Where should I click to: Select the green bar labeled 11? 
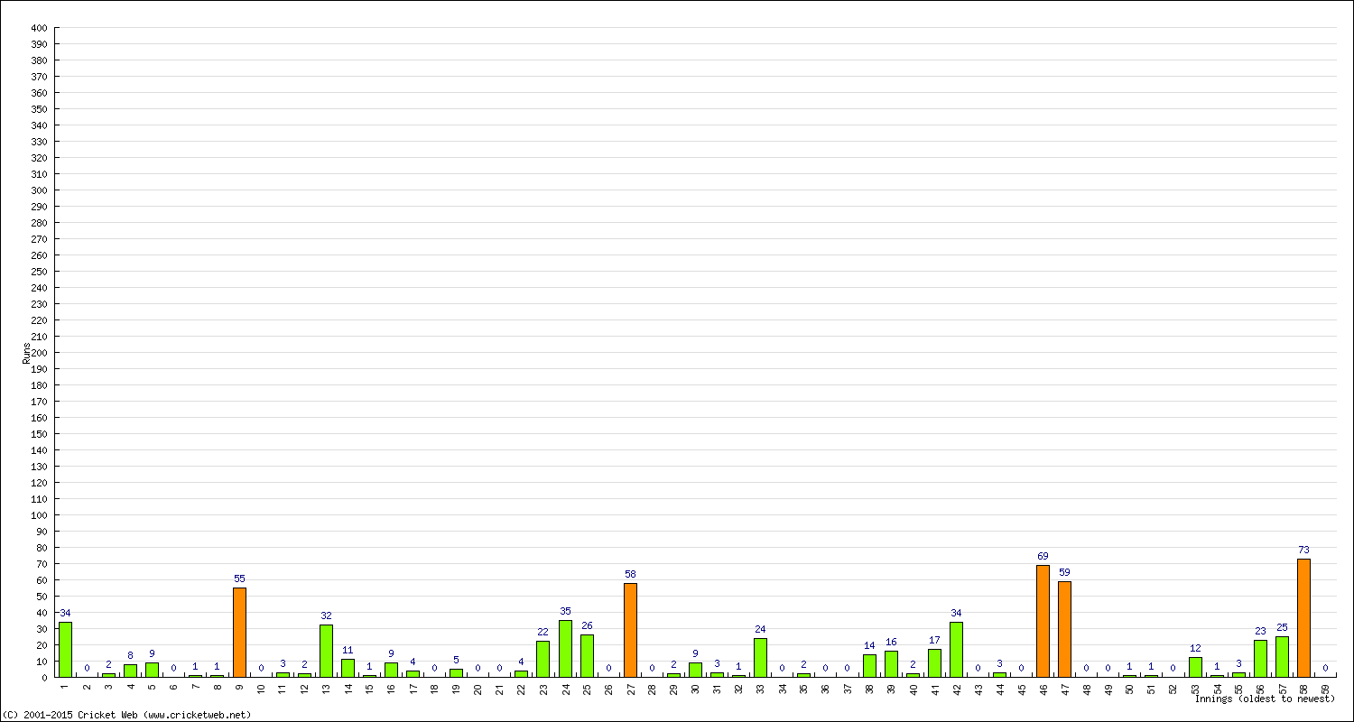coord(348,668)
